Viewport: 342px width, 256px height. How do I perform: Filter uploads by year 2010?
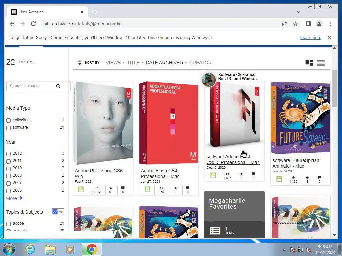8,169
